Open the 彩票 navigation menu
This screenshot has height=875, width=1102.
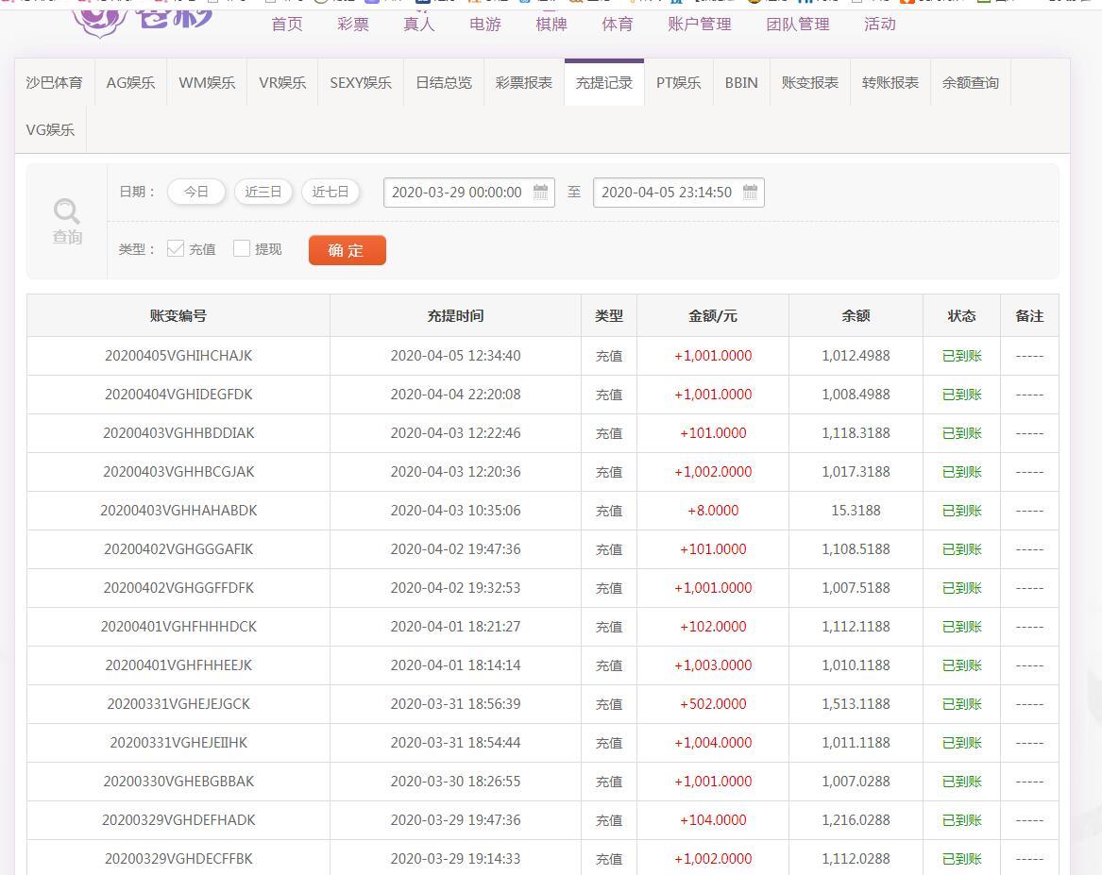tap(353, 24)
